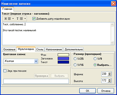
Task: Click the Фон color swatch
Action: click(63, 55)
